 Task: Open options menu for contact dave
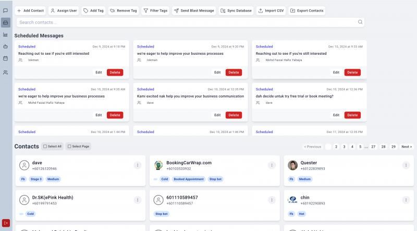138,165
